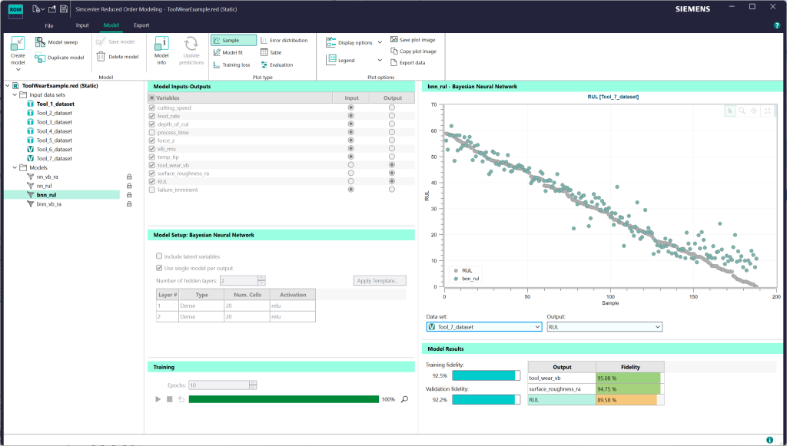The height and width of the screenshot is (446, 787).
Task: Click the training progress bar
Action: point(284,399)
